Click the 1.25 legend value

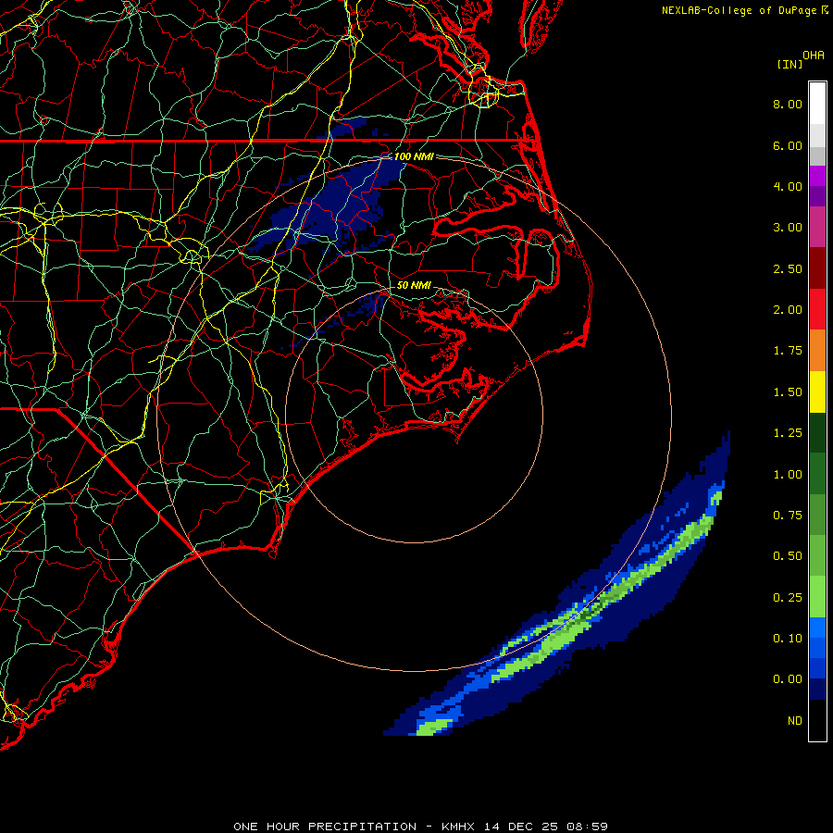click(788, 433)
